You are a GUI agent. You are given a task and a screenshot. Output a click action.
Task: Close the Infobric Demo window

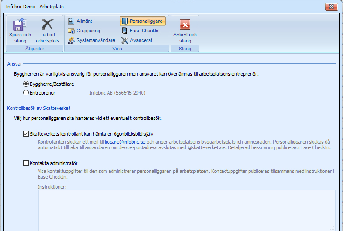(331, 7)
